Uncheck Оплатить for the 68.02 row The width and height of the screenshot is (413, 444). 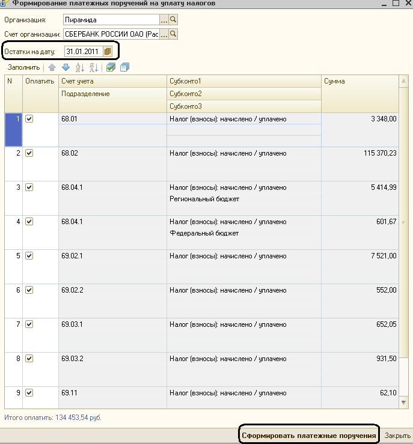coord(29,153)
